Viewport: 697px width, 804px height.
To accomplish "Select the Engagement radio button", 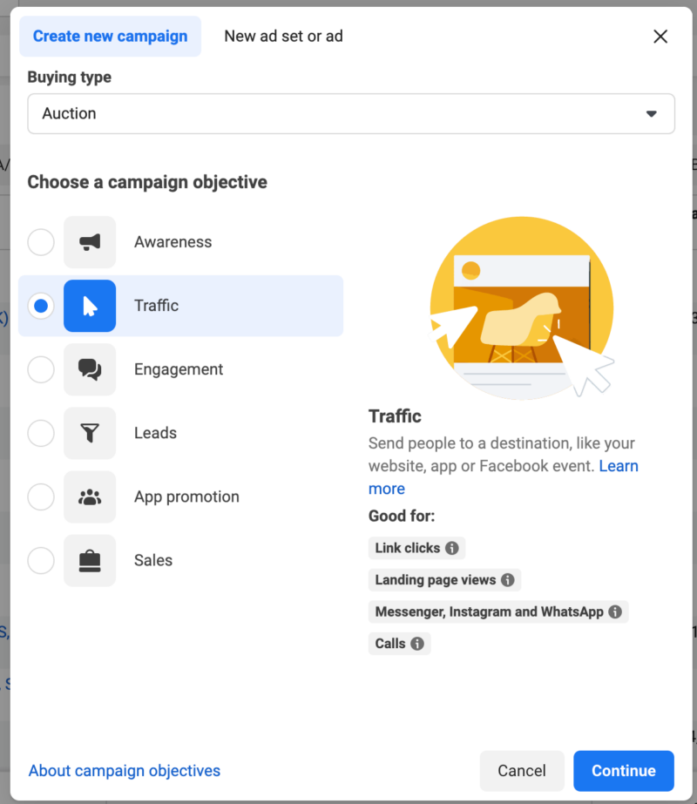I will tap(41, 369).
